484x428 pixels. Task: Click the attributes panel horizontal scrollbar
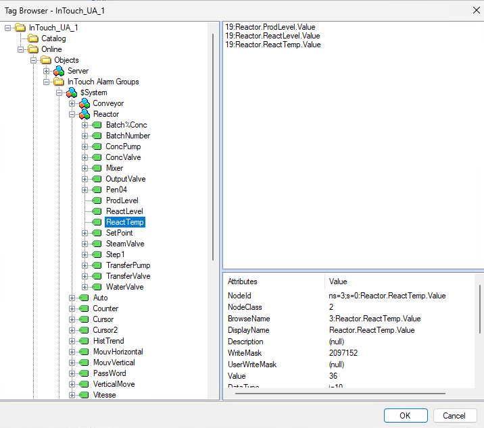coord(340,394)
